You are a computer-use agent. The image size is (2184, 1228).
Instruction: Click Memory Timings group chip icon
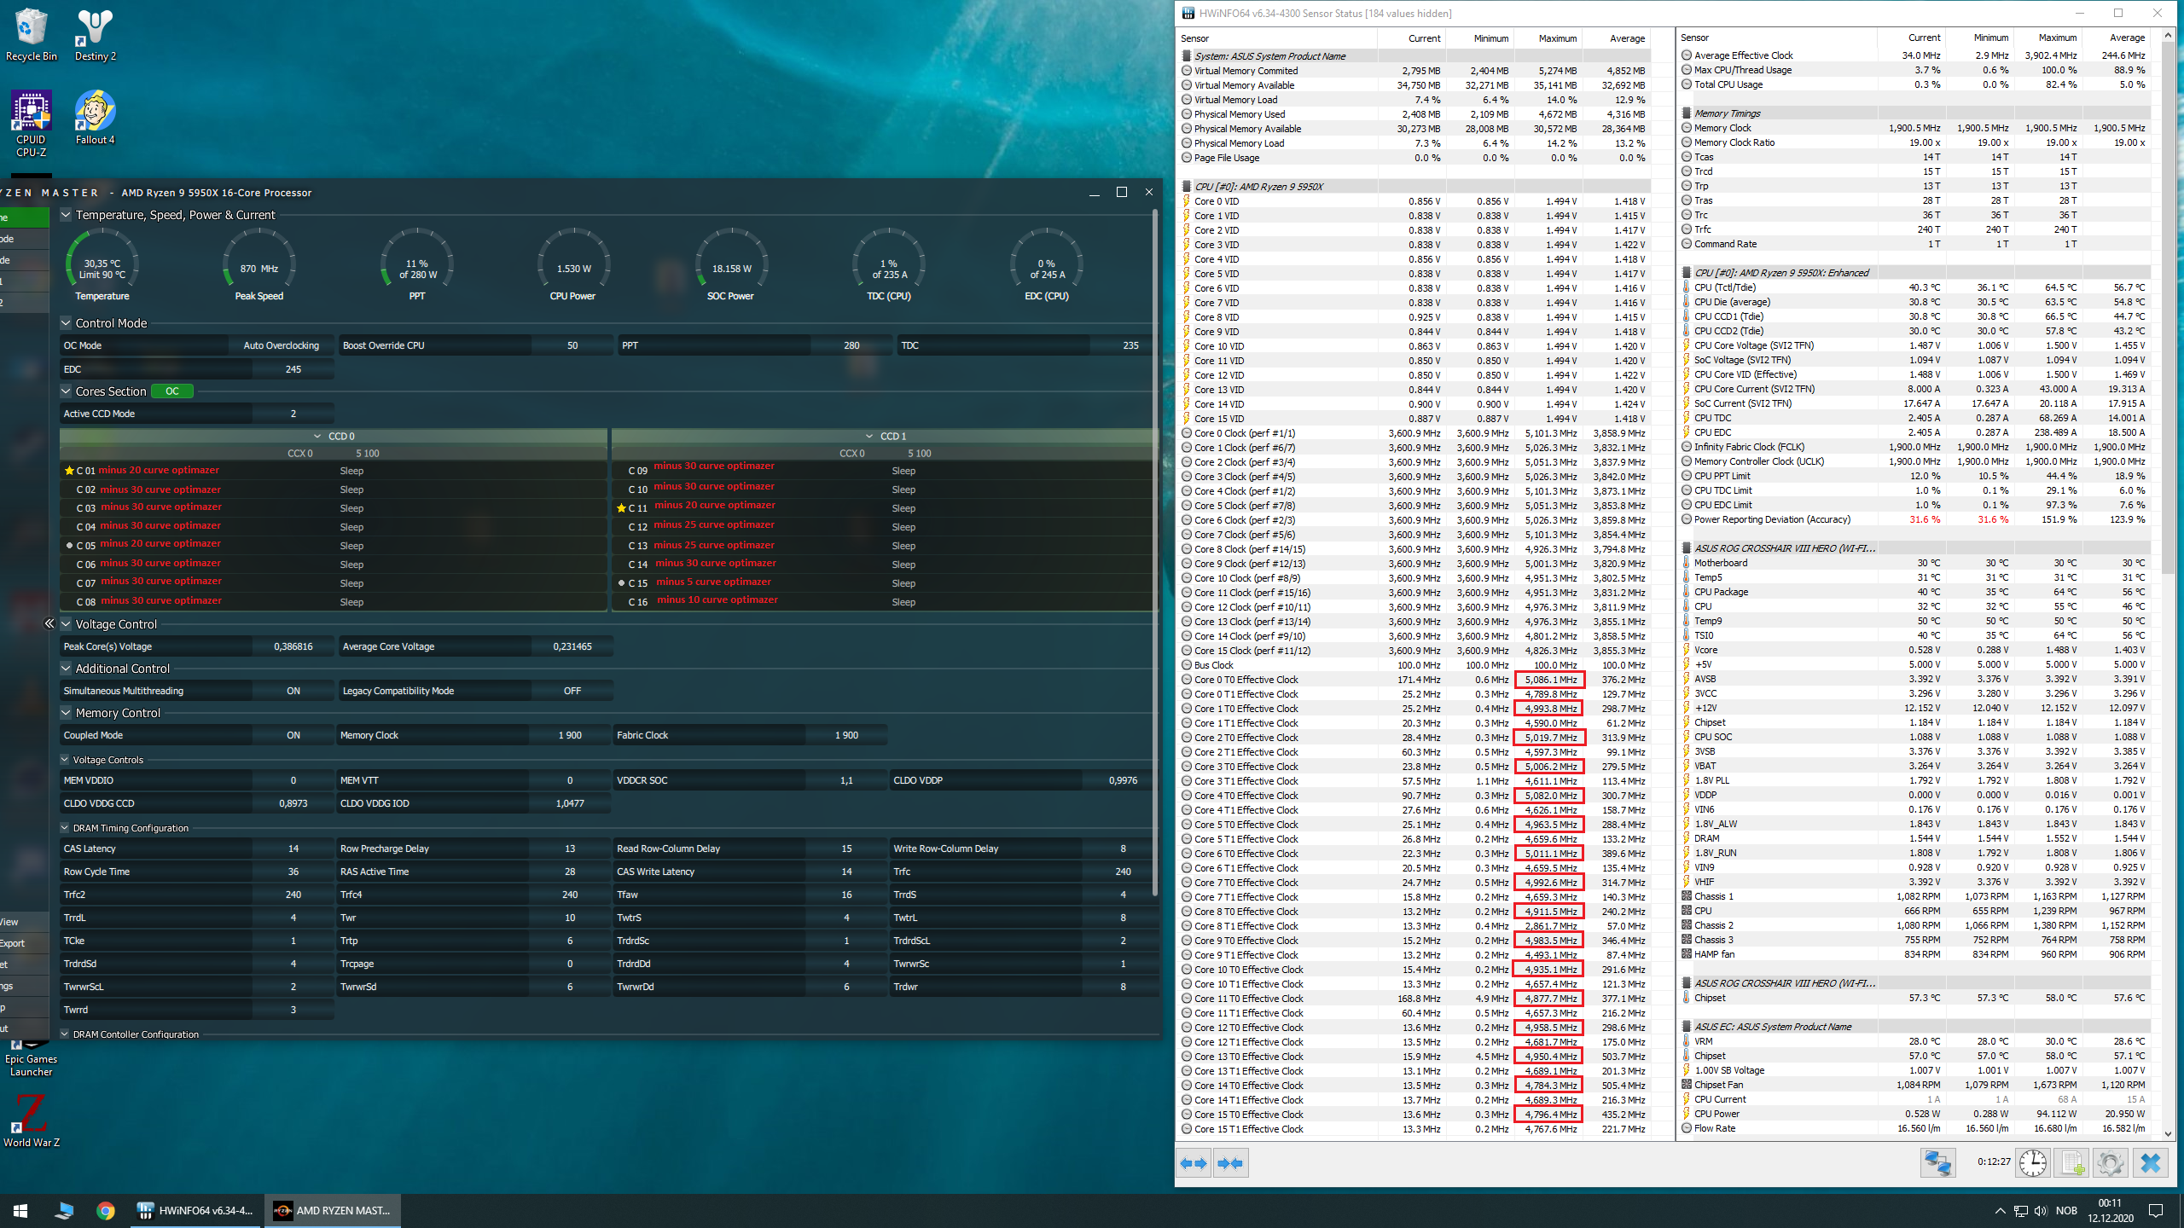click(x=1687, y=113)
